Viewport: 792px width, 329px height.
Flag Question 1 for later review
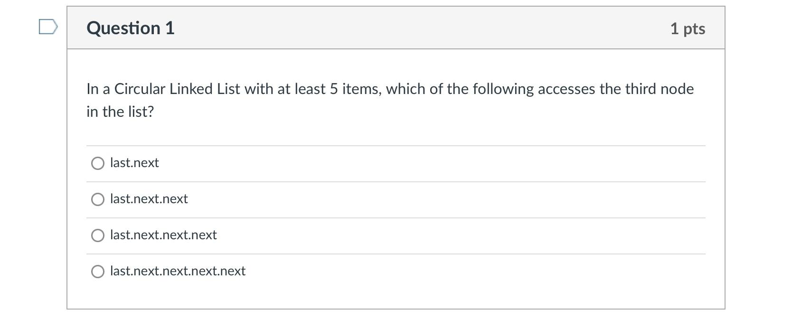48,27
